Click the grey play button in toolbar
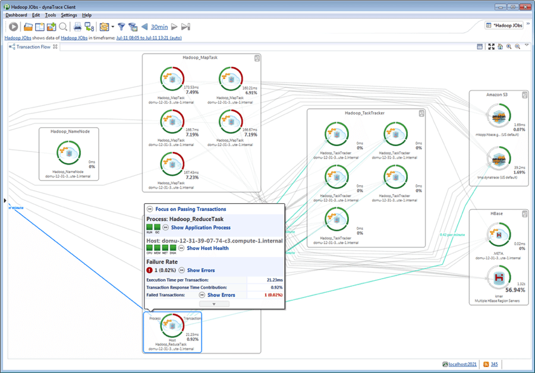Screen dimensions: 535x373 (x=13, y=27)
